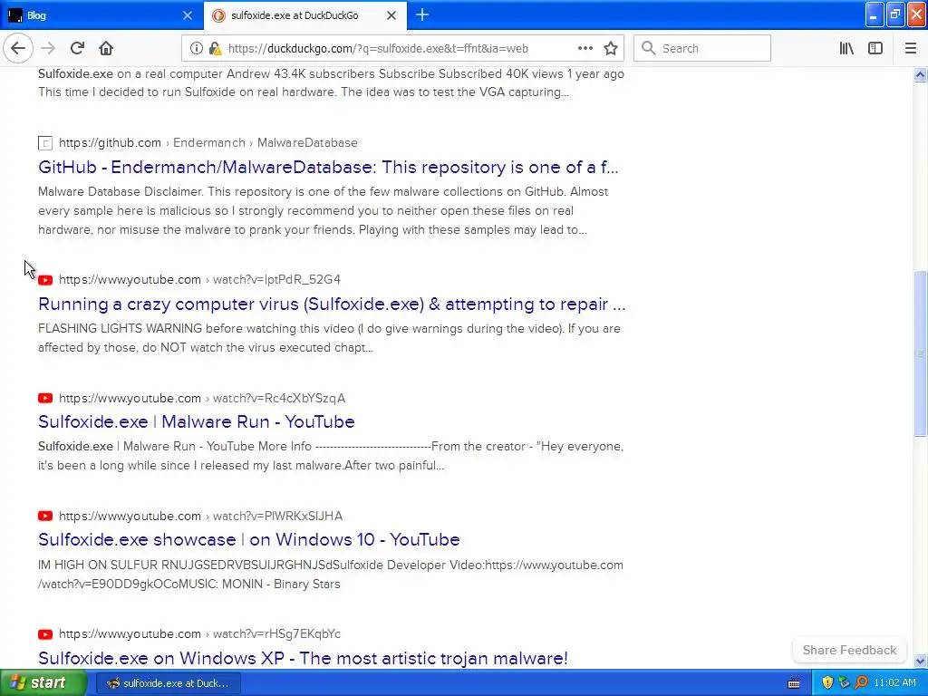Click the YouTube icon beside watch?v=Rc4cXbYSzqA
Image resolution: width=928 pixels, height=696 pixels.
point(45,399)
